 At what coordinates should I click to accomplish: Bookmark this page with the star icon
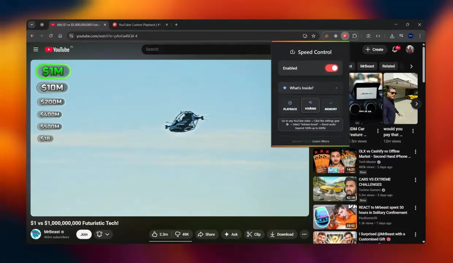pos(313,36)
